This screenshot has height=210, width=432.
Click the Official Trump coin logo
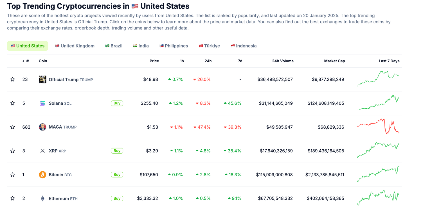click(42, 79)
